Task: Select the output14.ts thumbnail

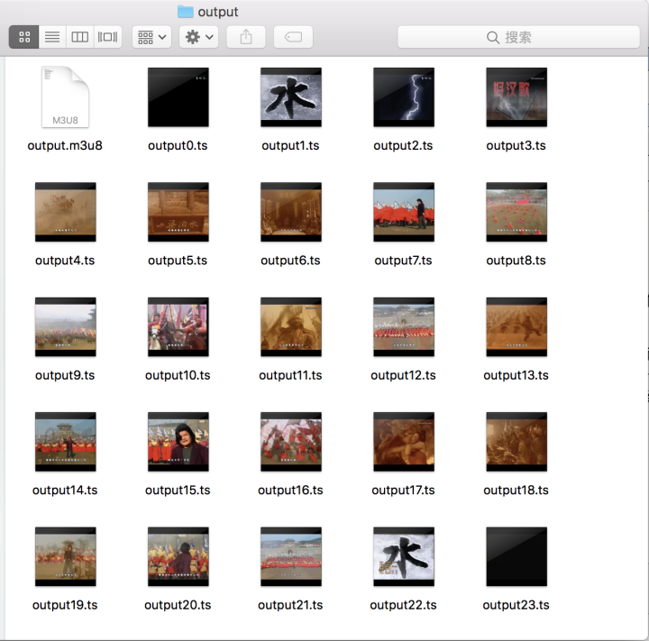Action: point(65,442)
